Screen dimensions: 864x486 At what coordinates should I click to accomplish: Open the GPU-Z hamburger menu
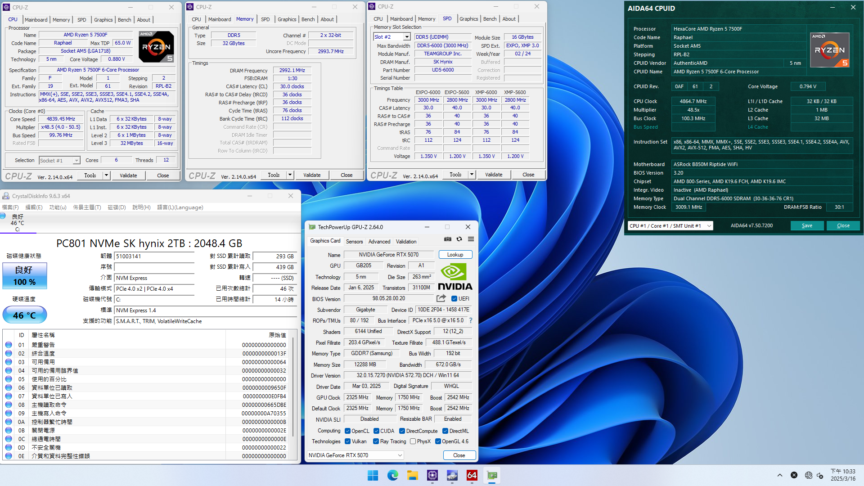click(x=471, y=239)
